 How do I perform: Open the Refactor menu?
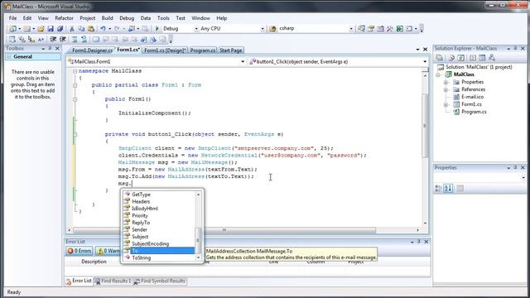click(64, 18)
